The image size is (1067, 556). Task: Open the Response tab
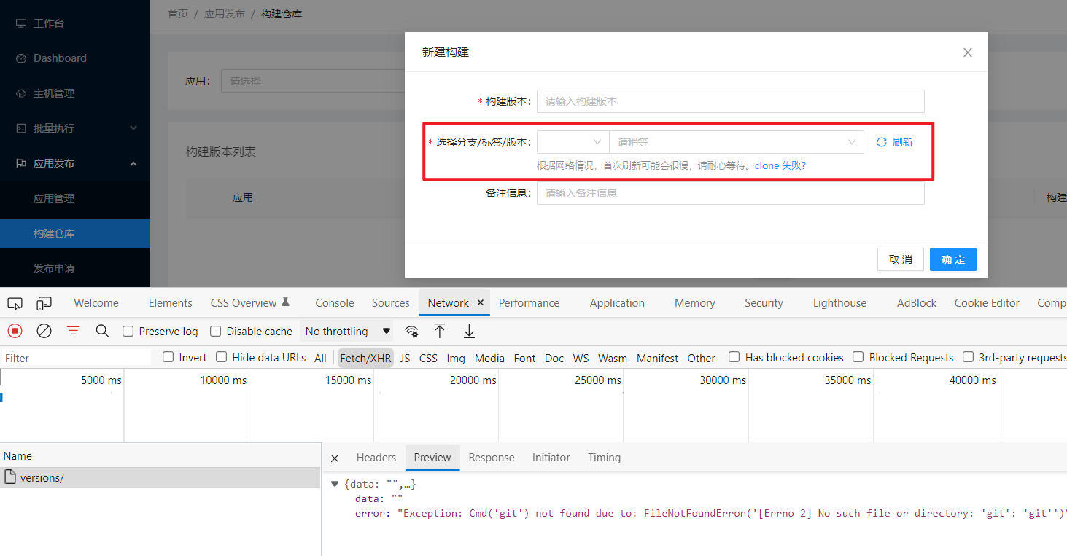click(x=492, y=458)
